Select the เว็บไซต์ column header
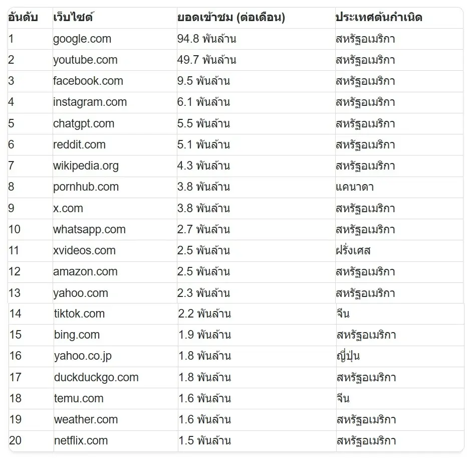The width and height of the screenshot is (472, 461). [73, 18]
